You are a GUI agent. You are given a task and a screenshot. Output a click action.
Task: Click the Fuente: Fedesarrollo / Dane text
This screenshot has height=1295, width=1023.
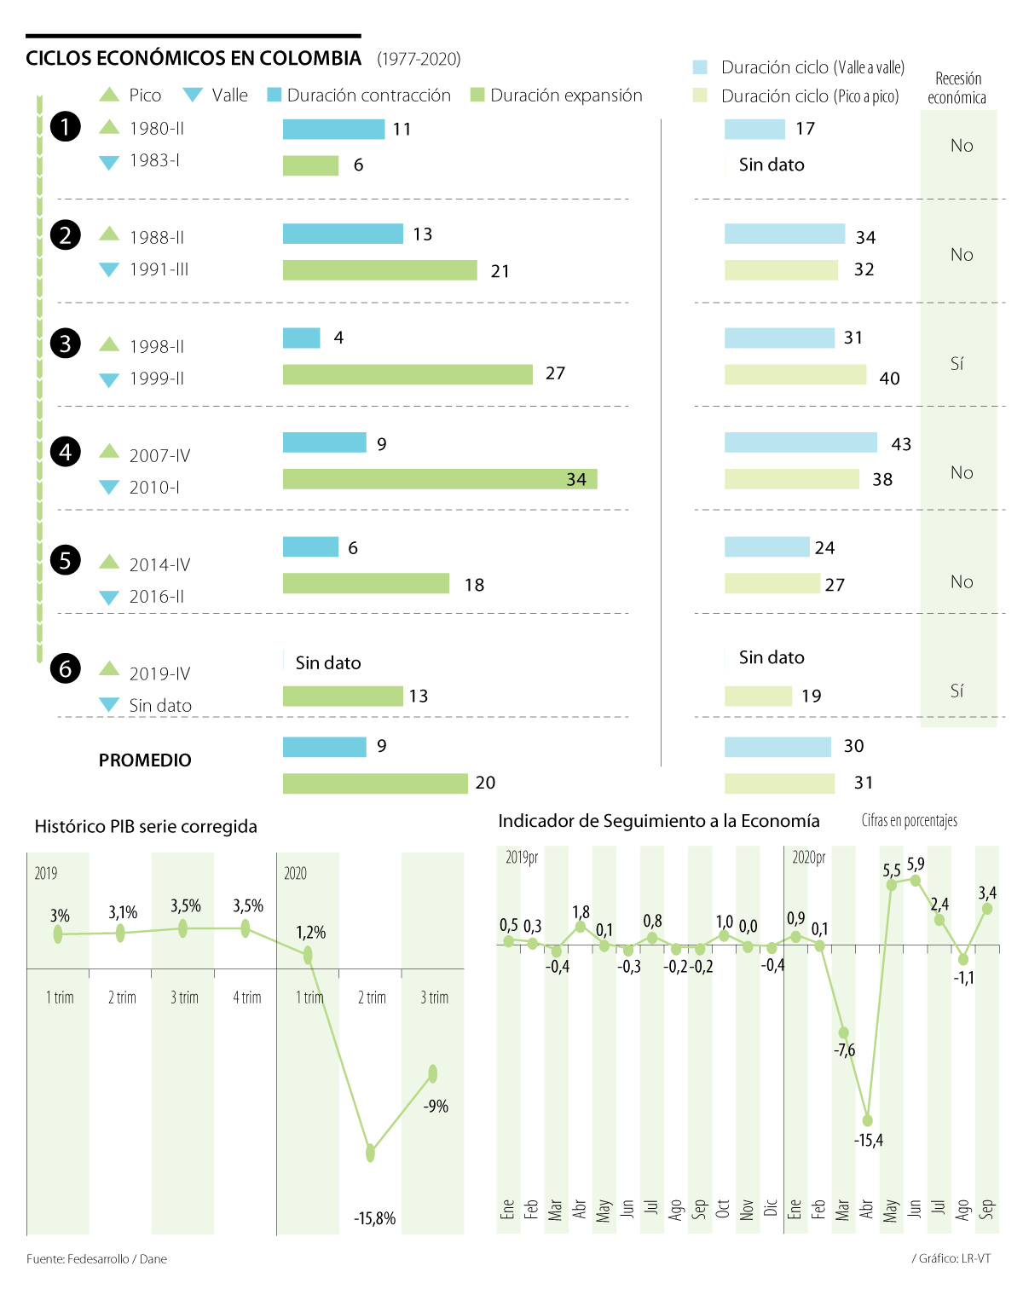[96, 1259]
